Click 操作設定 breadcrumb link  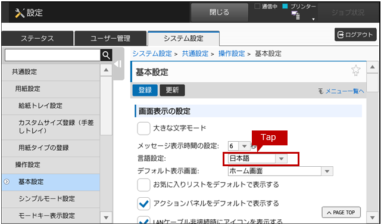pos(232,54)
